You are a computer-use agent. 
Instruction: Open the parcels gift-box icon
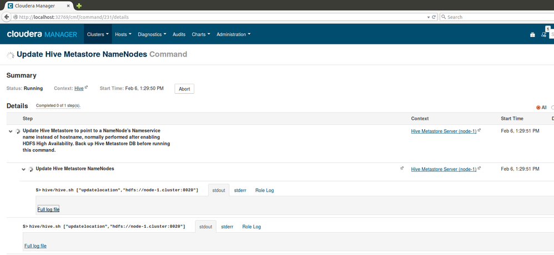coord(532,34)
